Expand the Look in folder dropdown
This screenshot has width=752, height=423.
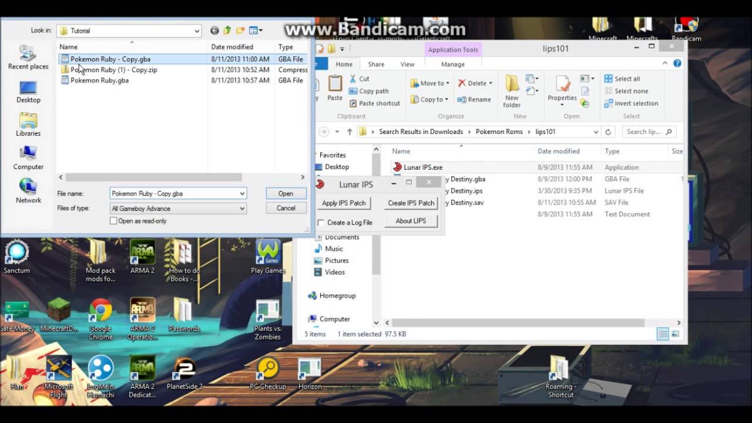tap(196, 31)
